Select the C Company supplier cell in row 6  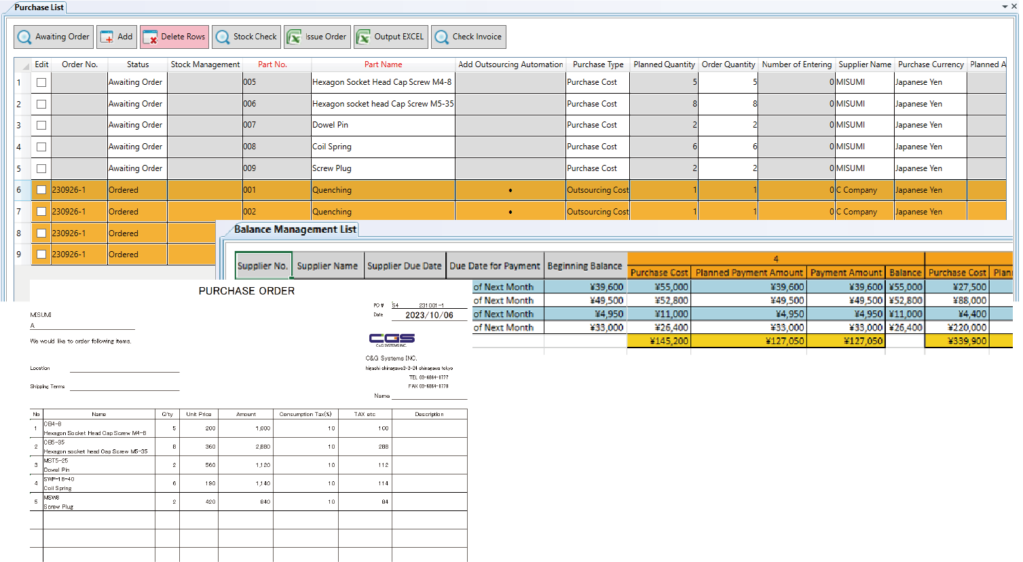click(865, 190)
